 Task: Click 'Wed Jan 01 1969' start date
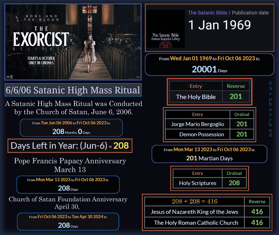point(191,58)
